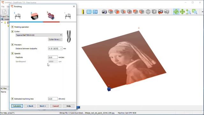Click the Help button in the dialog
This screenshot has height=115, width=204.
click(69, 106)
